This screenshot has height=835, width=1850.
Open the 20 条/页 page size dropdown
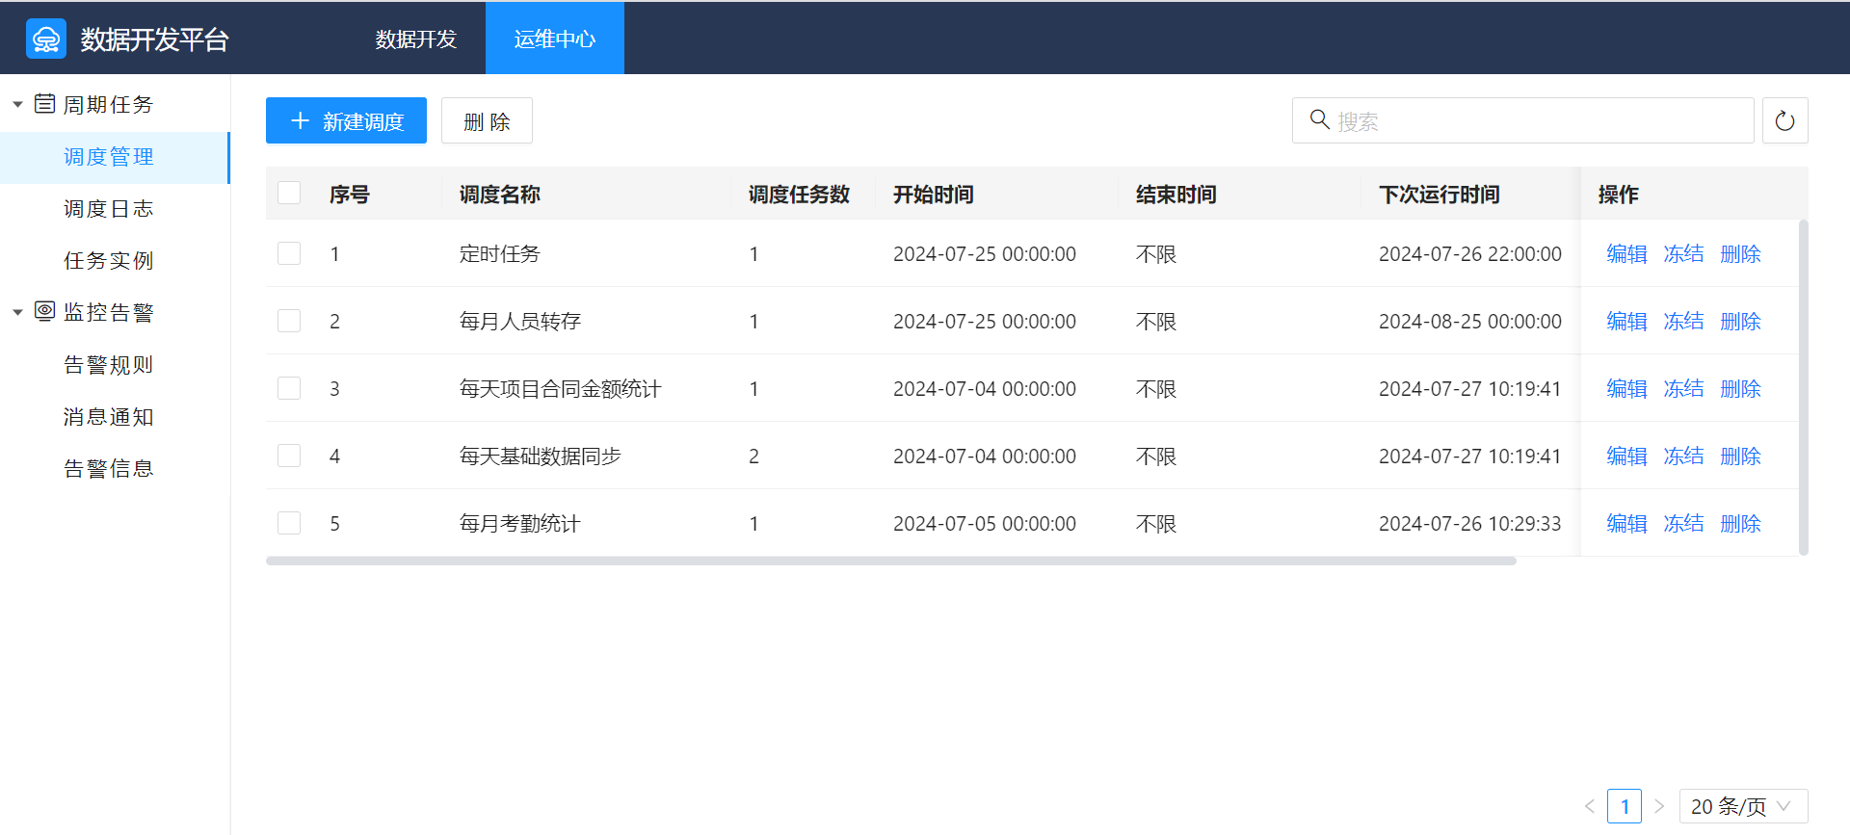tap(1742, 806)
